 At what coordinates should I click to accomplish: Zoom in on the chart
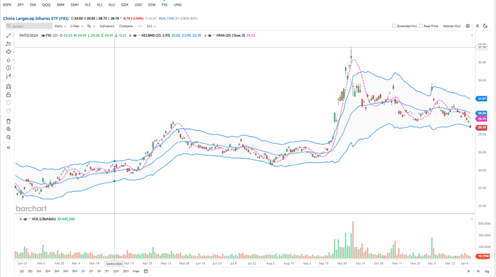point(8,129)
